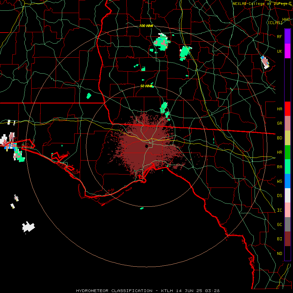Screen dimensions: 293x293
Task: Click the WS blue legend swatch
Action: coord(287,181)
